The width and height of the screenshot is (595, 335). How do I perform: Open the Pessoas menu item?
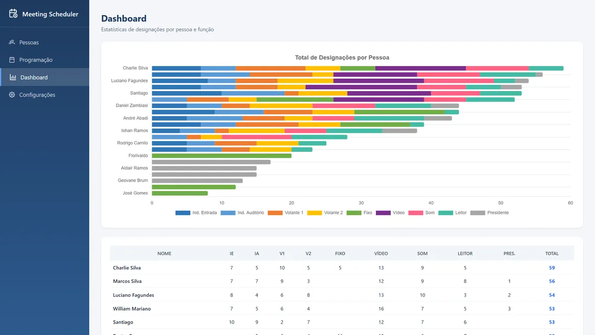[45, 42]
